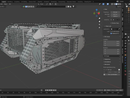Switch to the Geometry Nodes workspace tab
130x98 pixels.
point(71,2)
